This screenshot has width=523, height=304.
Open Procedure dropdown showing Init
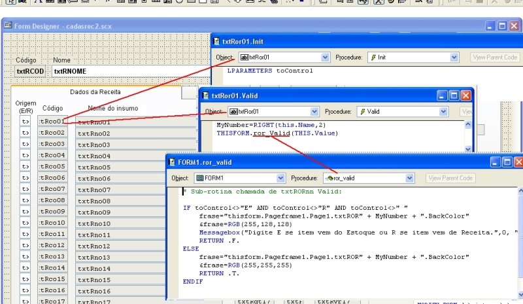pos(454,58)
